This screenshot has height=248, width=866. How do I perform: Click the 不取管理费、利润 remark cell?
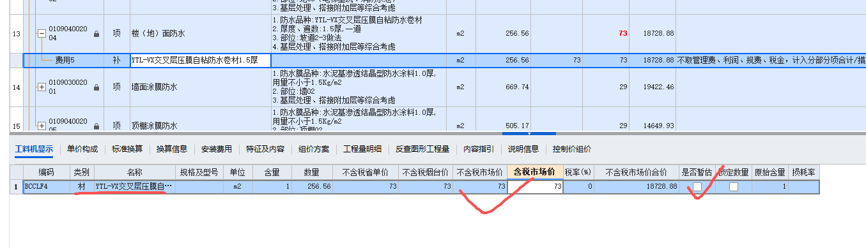(771, 60)
